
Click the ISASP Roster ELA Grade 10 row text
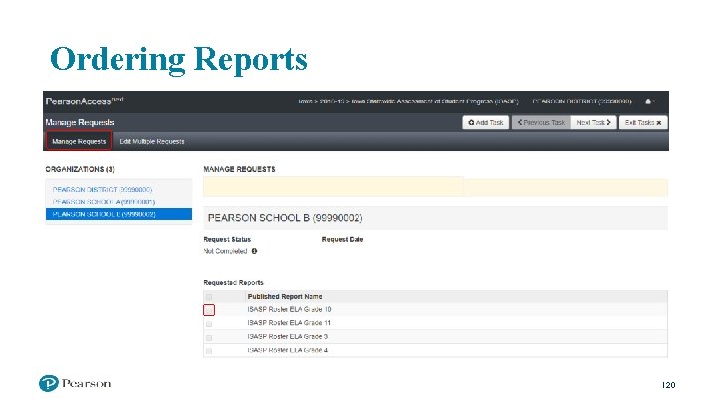tap(289, 309)
